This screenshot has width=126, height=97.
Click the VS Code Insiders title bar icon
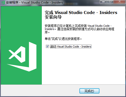tap(3, 2)
